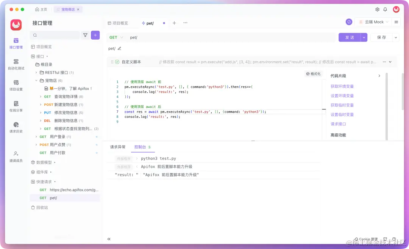The width and height of the screenshot is (409, 249).
Task: Close the 宠物商店 tab
Action: tap(78, 9)
